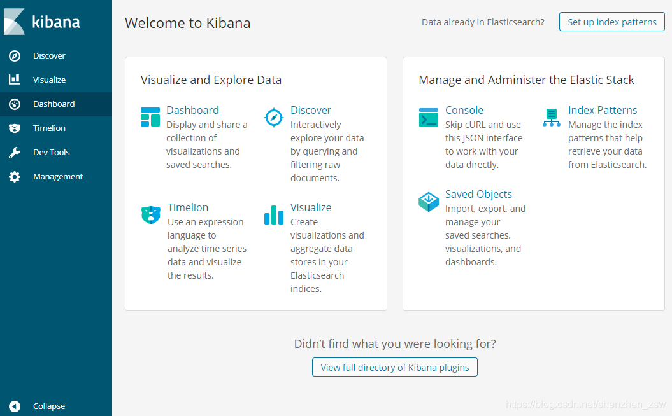Image resolution: width=672 pixels, height=416 pixels.
Task: Click 'Data already in Elasticsearch?' text
Action: (483, 22)
